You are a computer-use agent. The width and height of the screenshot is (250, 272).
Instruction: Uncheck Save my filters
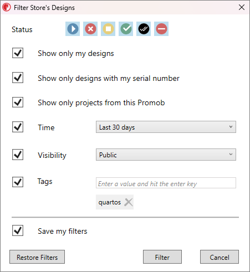point(18,230)
